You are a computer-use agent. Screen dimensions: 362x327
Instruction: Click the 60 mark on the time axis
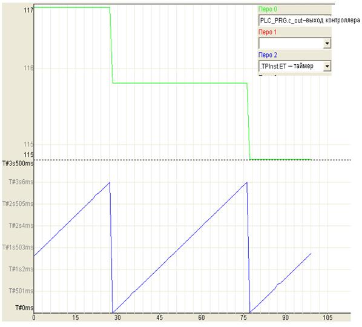pyautogui.click(x=202, y=317)
